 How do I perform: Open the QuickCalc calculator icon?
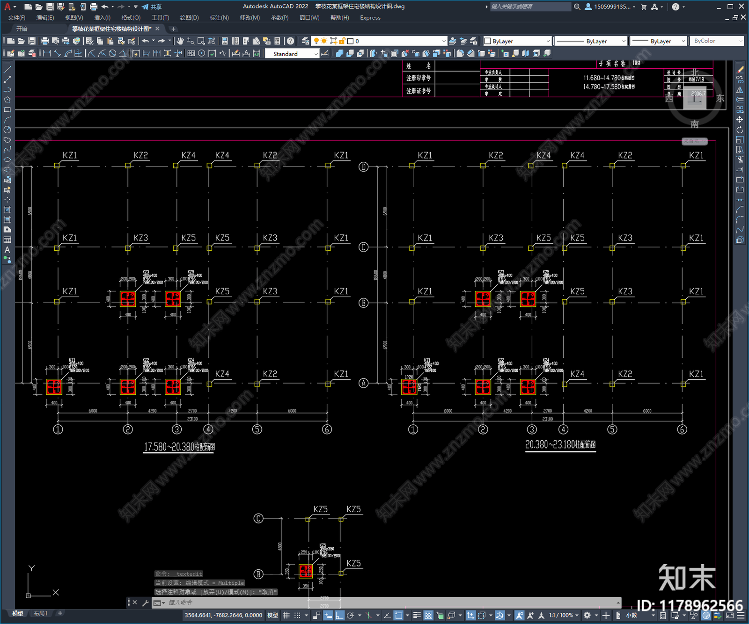pos(277,41)
